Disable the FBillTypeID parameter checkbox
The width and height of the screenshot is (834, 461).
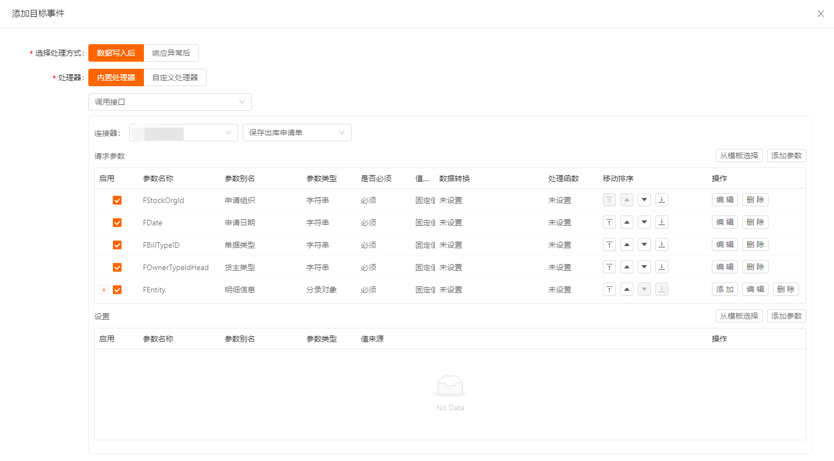click(117, 245)
